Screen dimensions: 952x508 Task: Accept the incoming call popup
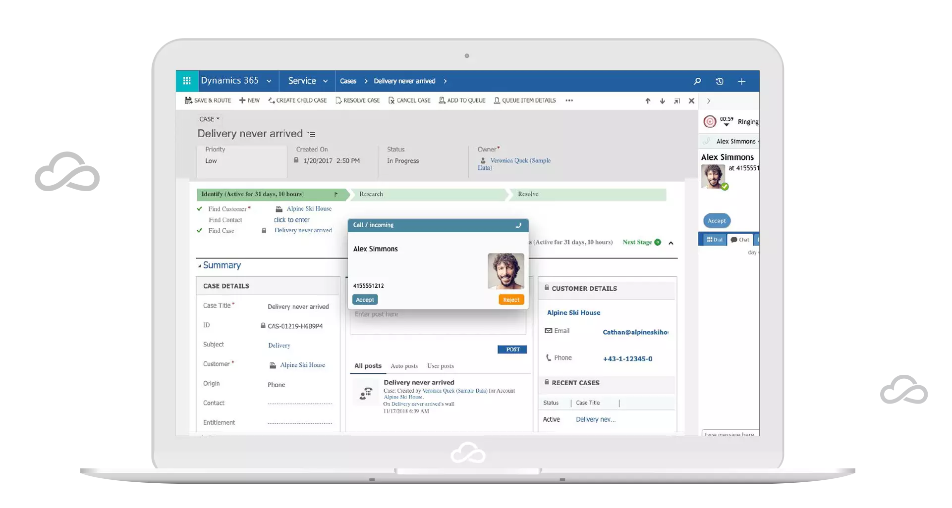(x=365, y=300)
